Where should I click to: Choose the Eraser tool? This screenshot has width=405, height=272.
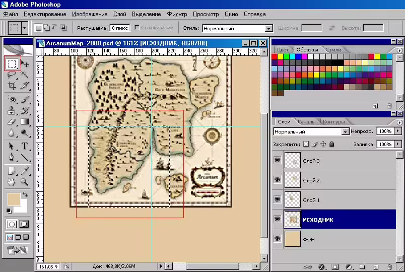pos(12,122)
